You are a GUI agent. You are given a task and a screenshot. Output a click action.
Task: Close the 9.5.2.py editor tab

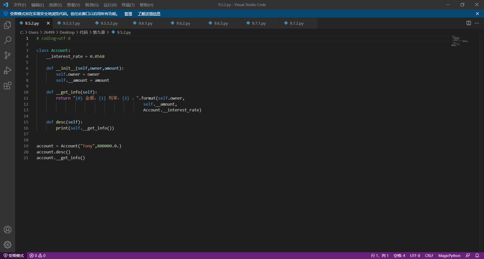(x=48, y=23)
